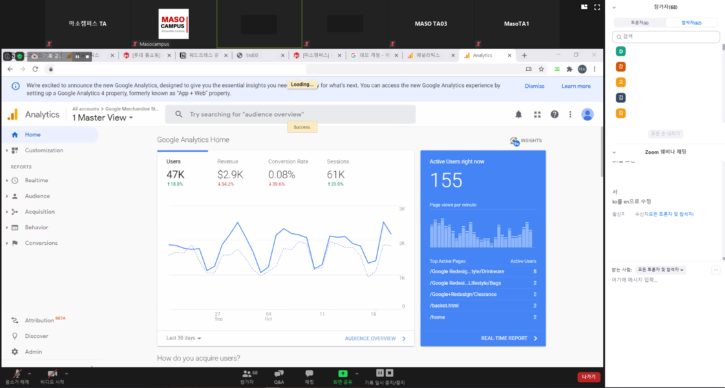Click the Analytics notifications bell icon
This screenshot has width=725, height=388.
[519, 115]
